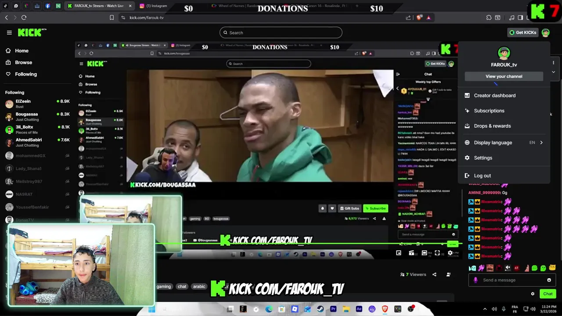Image resolution: width=562 pixels, height=316 pixels.
Task: Click the arabic tag
Action: click(199, 287)
